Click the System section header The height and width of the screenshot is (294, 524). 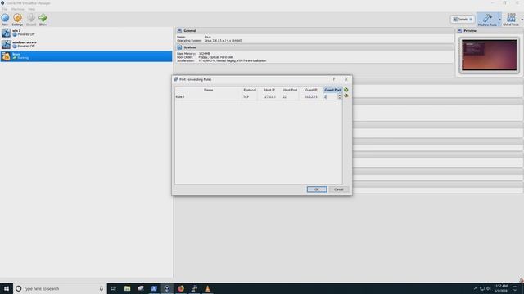click(314, 47)
